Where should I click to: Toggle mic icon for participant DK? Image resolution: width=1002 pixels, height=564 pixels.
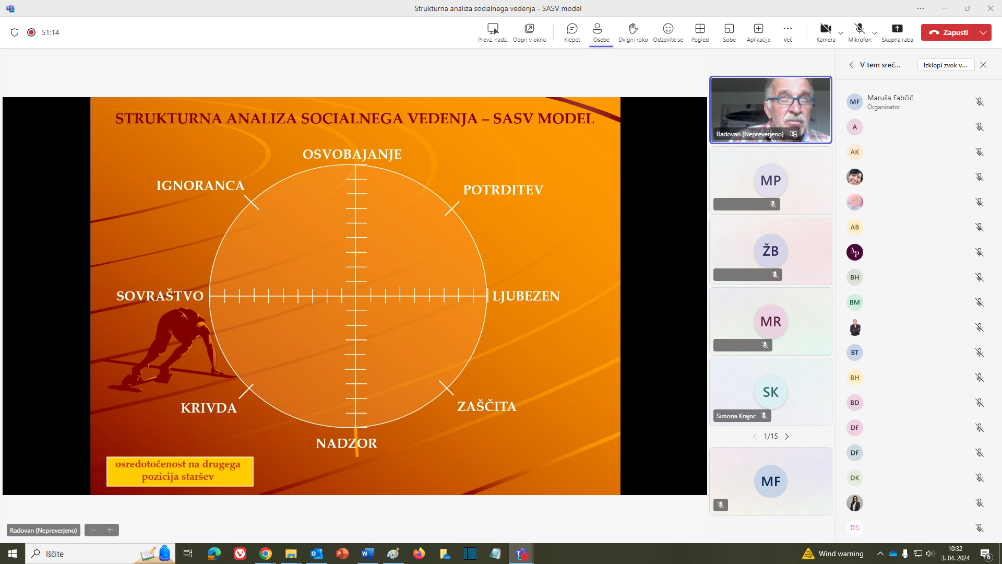tap(980, 478)
